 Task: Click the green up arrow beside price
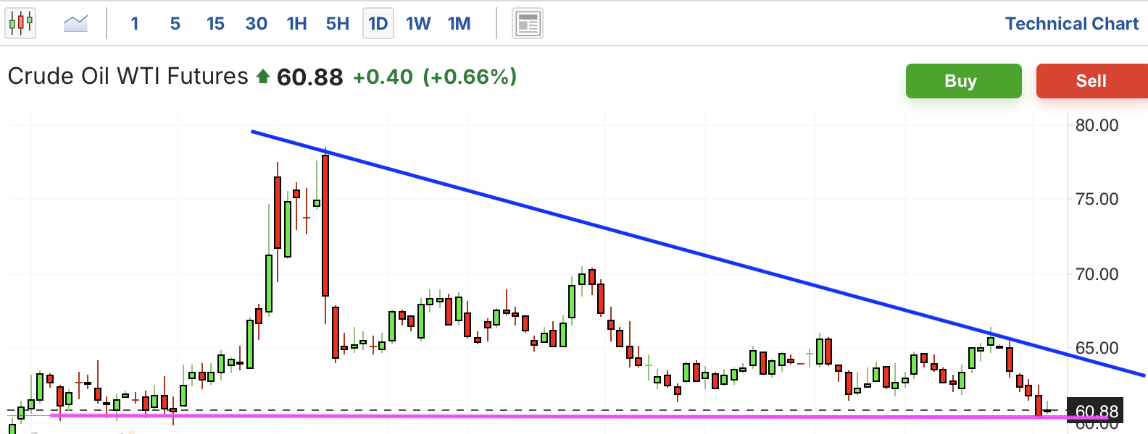[x=263, y=76]
